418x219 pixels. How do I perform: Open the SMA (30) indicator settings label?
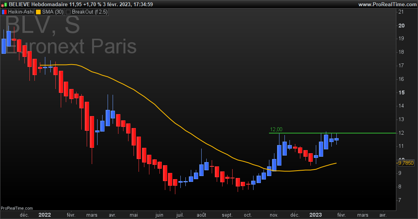53,12
